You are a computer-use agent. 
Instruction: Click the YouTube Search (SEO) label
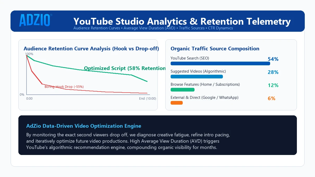tap(190, 58)
